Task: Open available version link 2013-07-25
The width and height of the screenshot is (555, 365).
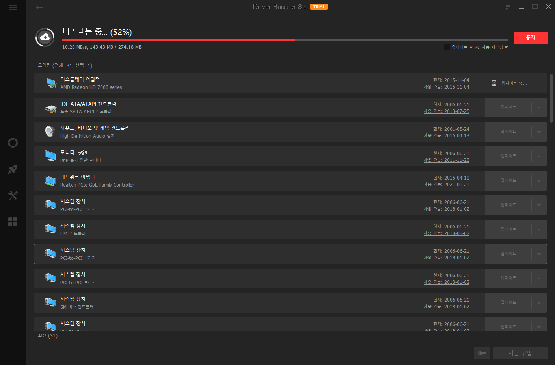Action: click(447, 111)
